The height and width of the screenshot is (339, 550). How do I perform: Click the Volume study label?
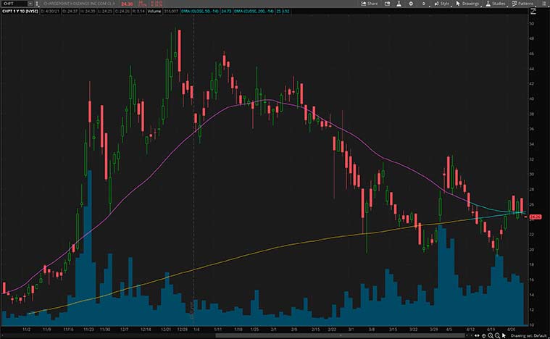(x=154, y=11)
